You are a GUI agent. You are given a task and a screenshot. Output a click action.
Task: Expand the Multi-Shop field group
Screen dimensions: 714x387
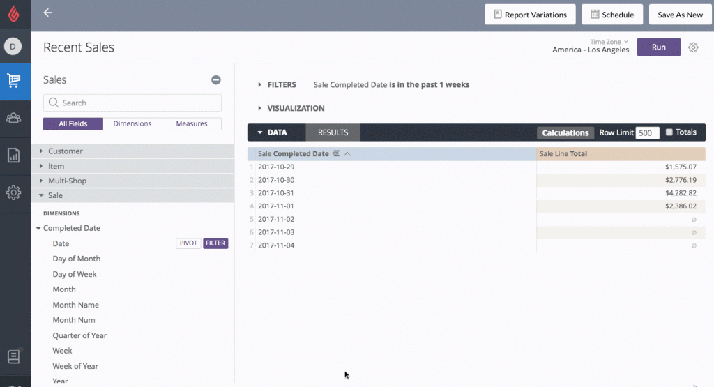point(132,181)
